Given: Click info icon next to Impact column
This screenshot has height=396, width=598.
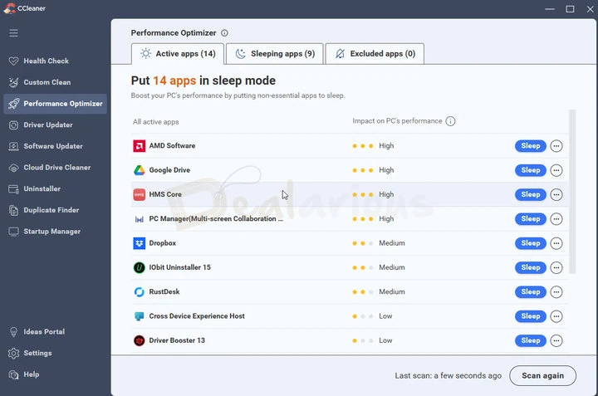Looking at the screenshot, I should click(450, 121).
